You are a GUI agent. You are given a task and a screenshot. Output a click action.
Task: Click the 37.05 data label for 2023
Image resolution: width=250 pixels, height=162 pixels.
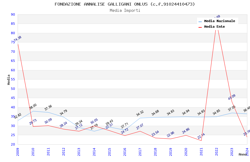tap(232, 108)
